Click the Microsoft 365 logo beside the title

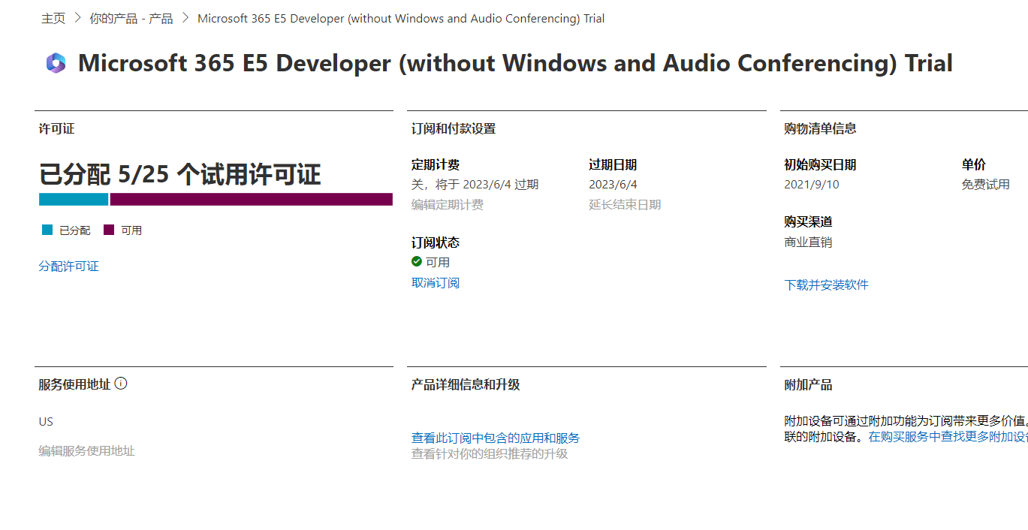pos(56,63)
